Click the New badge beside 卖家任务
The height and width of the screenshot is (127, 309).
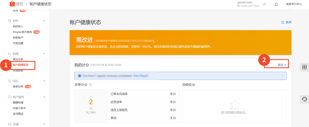28,86
